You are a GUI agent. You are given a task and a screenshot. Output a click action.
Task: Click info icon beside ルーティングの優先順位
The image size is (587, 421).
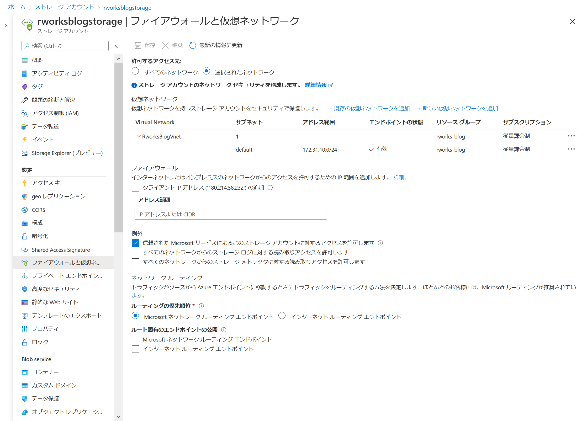(201, 306)
